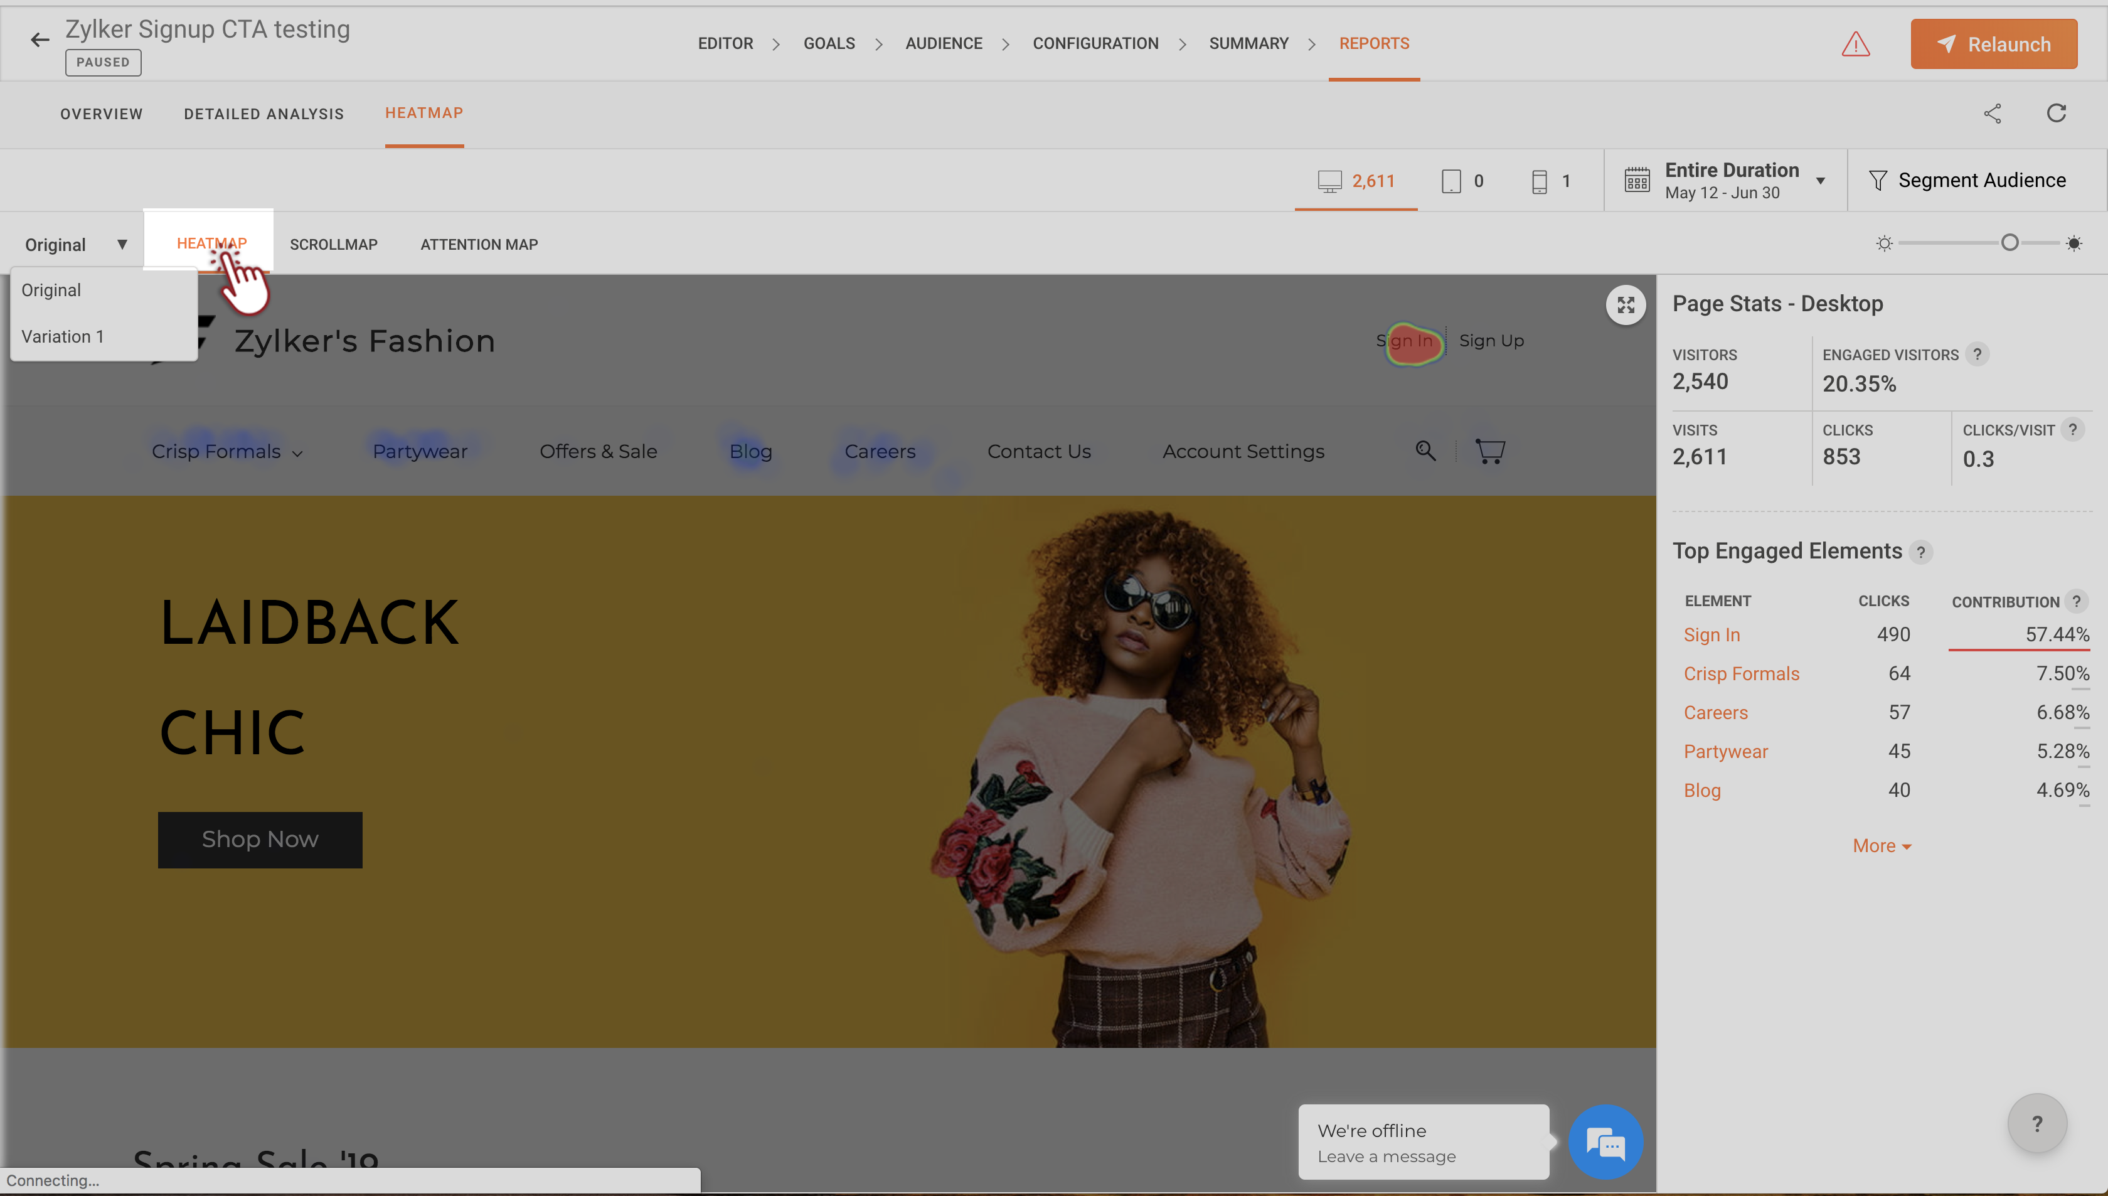The image size is (2108, 1196).
Task: Click the back arrow icon
Action: click(40, 40)
